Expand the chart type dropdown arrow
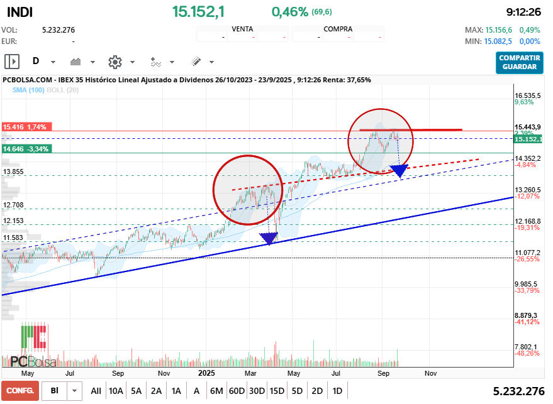The width and height of the screenshot is (553, 404). (x=92, y=62)
